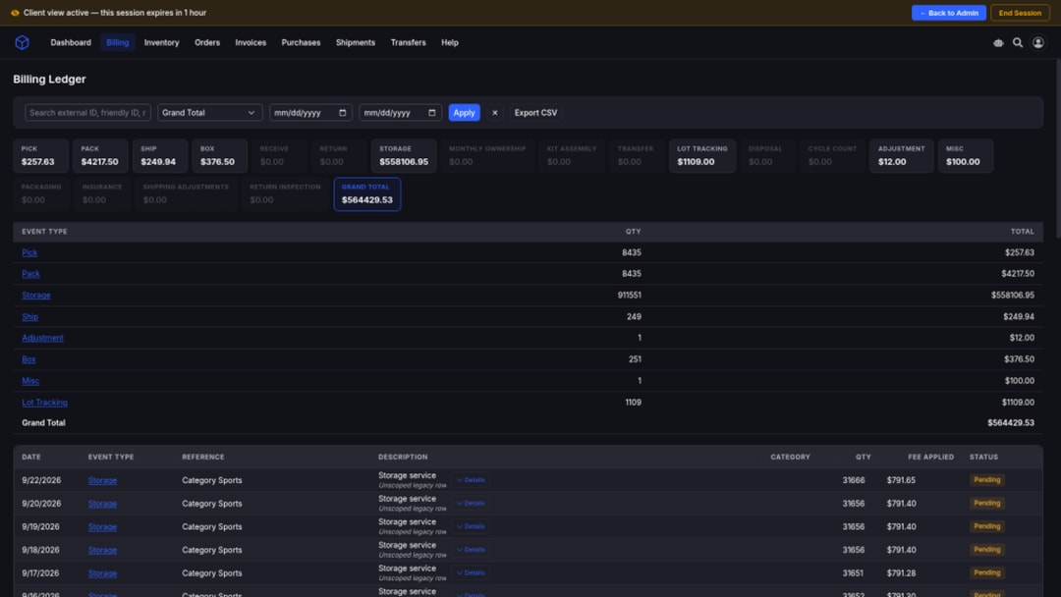
Task: Open the search magnifier icon
Action: (x=1017, y=42)
